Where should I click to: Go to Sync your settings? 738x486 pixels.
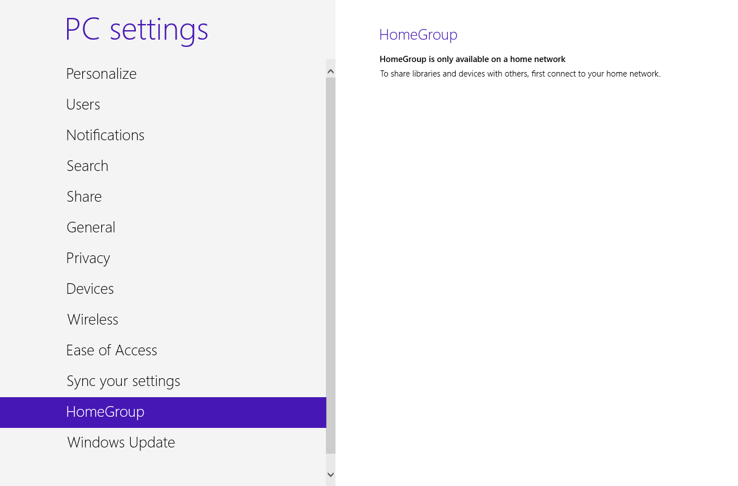163,381
